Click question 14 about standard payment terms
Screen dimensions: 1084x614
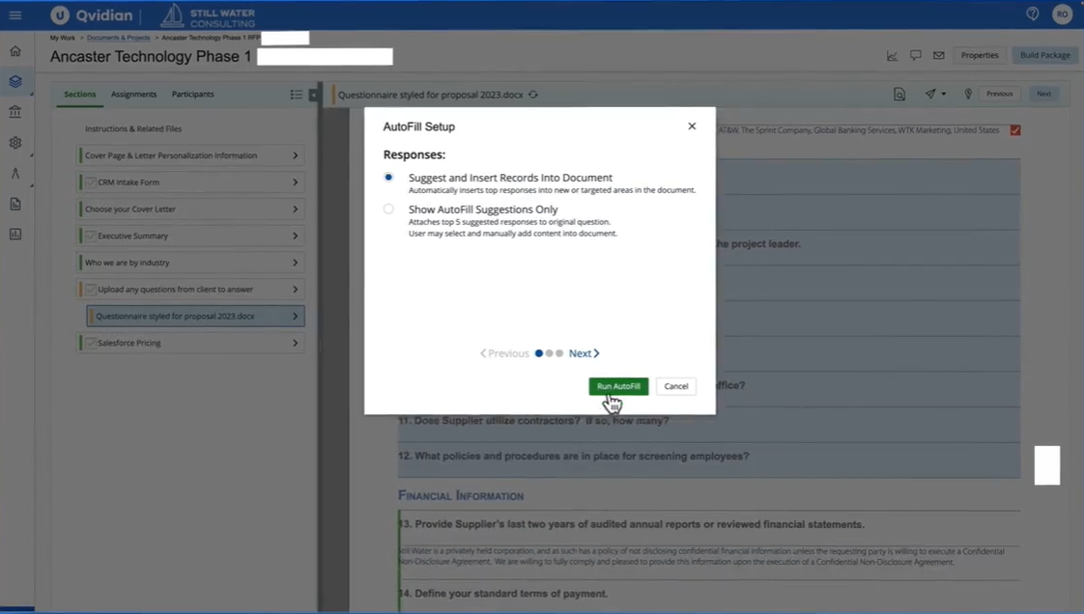504,594
